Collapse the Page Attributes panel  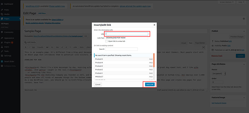(x=244, y=64)
